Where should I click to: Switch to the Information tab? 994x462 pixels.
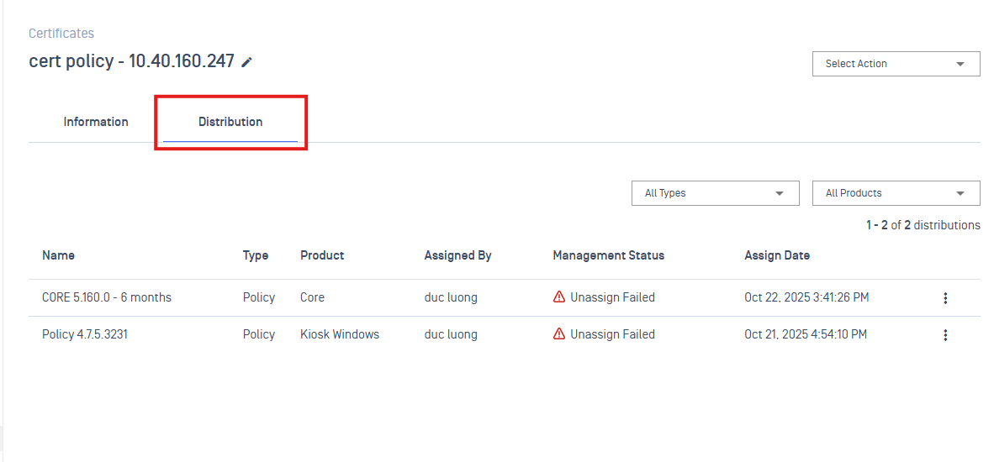click(96, 122)
